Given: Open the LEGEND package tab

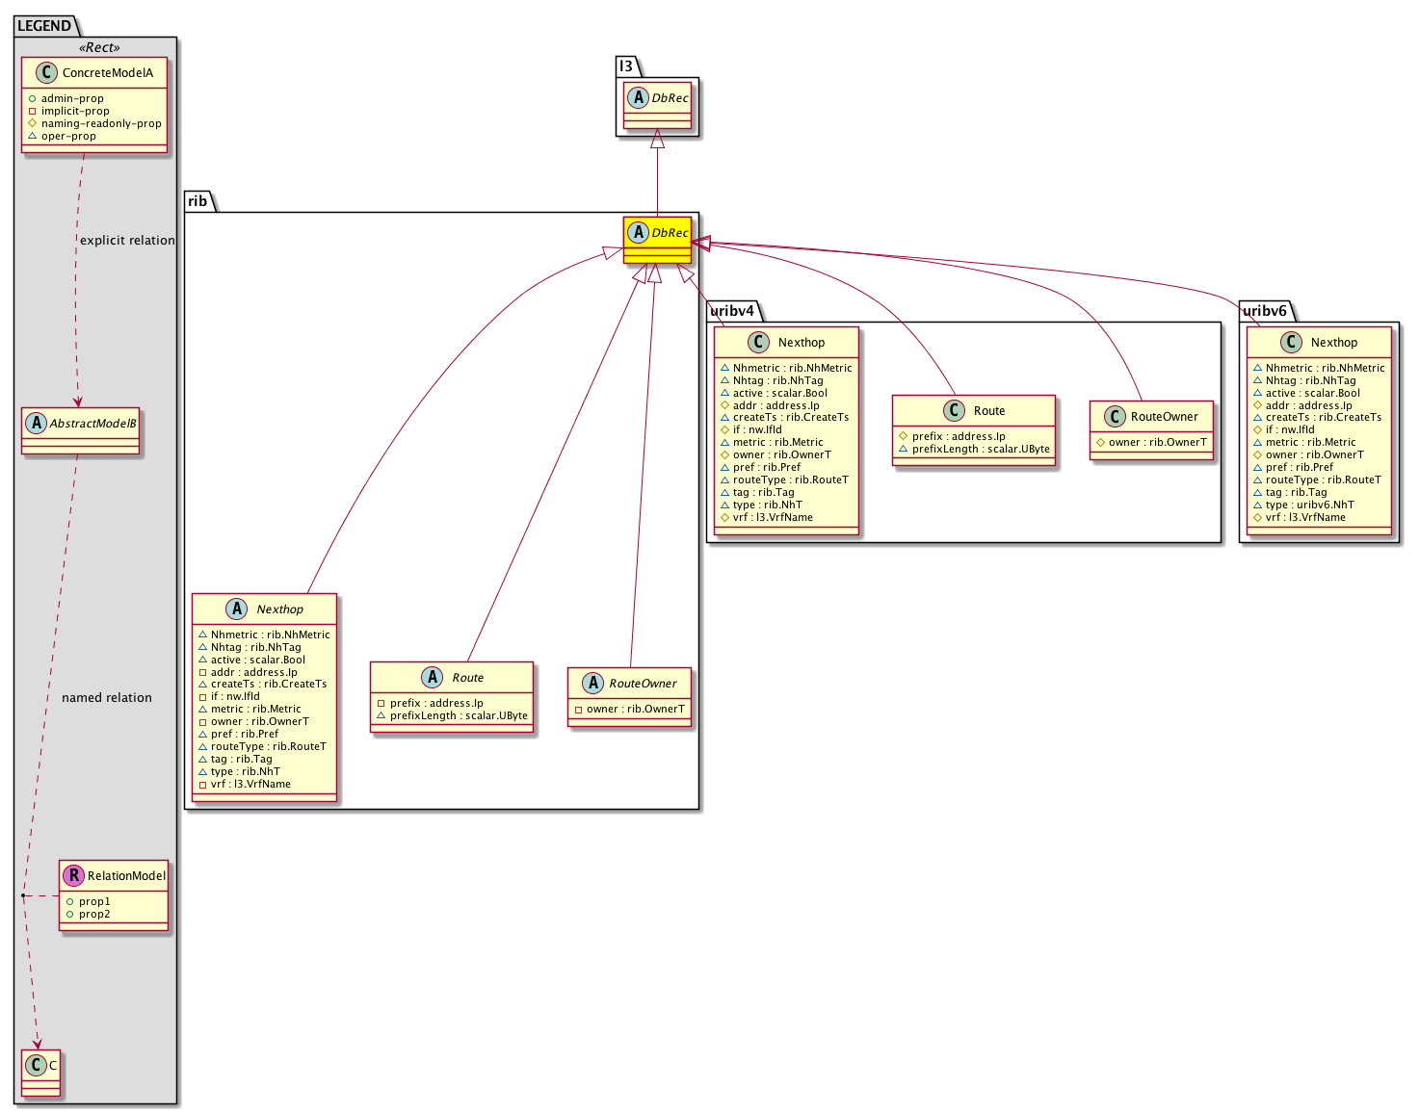Looking at the screenshot, I should tap(44, 26).
